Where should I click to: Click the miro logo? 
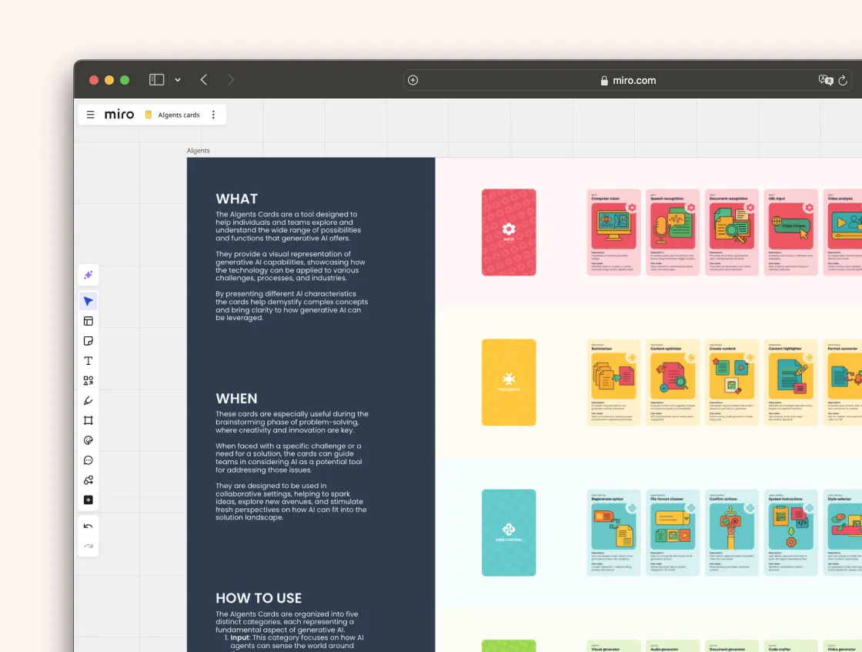119,115
